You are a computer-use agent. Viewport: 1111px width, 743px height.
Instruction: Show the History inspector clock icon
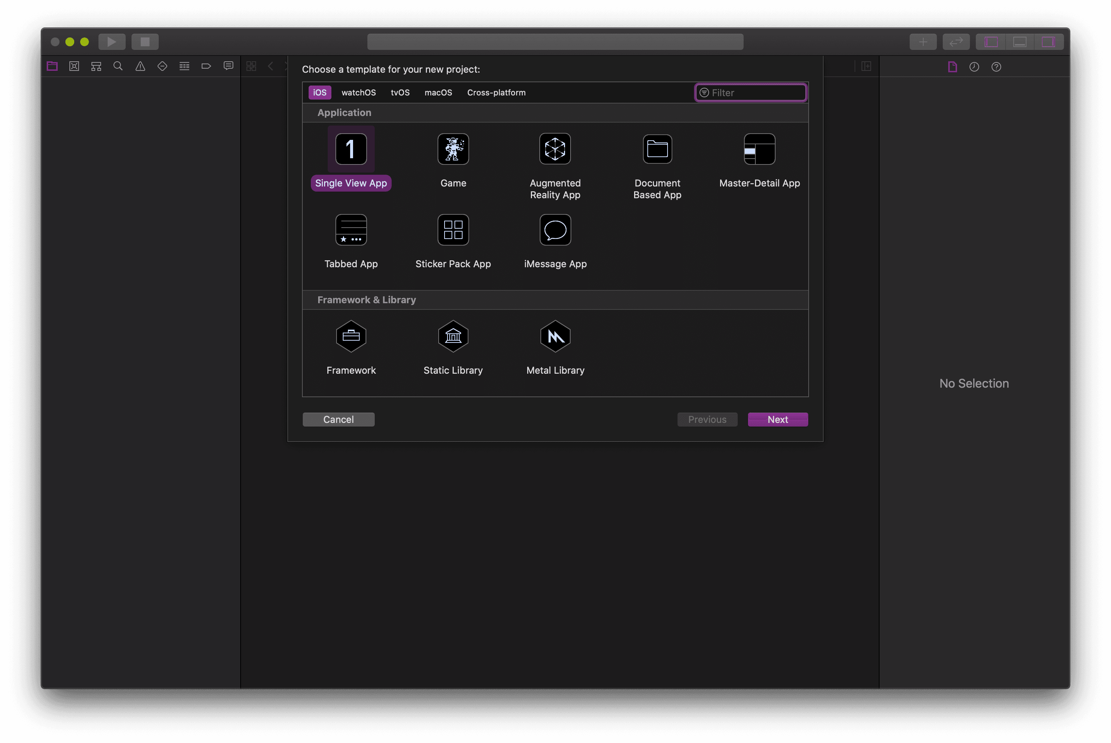pyautogui.click(x=974, y=67)
